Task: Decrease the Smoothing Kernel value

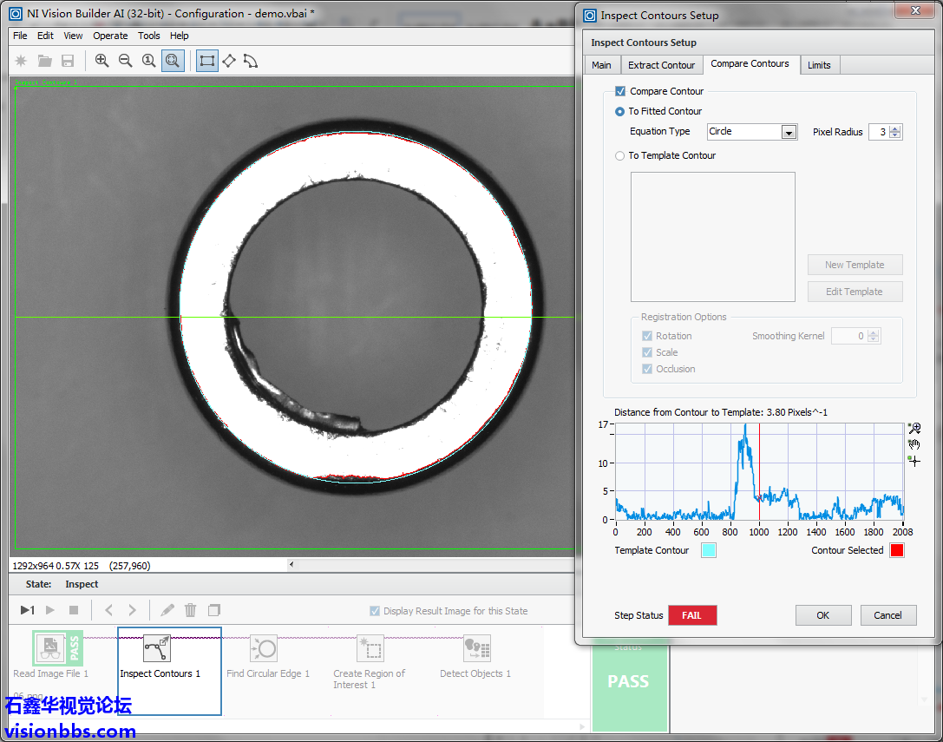Action: click(874, 339)
